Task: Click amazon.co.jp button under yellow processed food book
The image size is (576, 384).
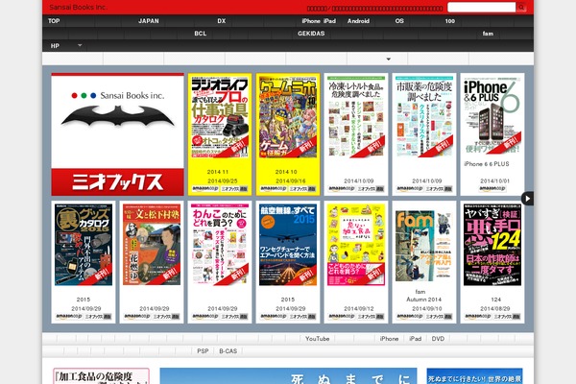Action: 341,317
